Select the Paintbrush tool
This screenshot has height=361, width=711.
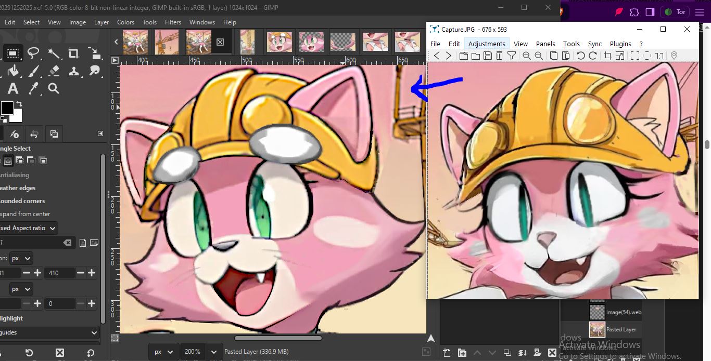33,71
